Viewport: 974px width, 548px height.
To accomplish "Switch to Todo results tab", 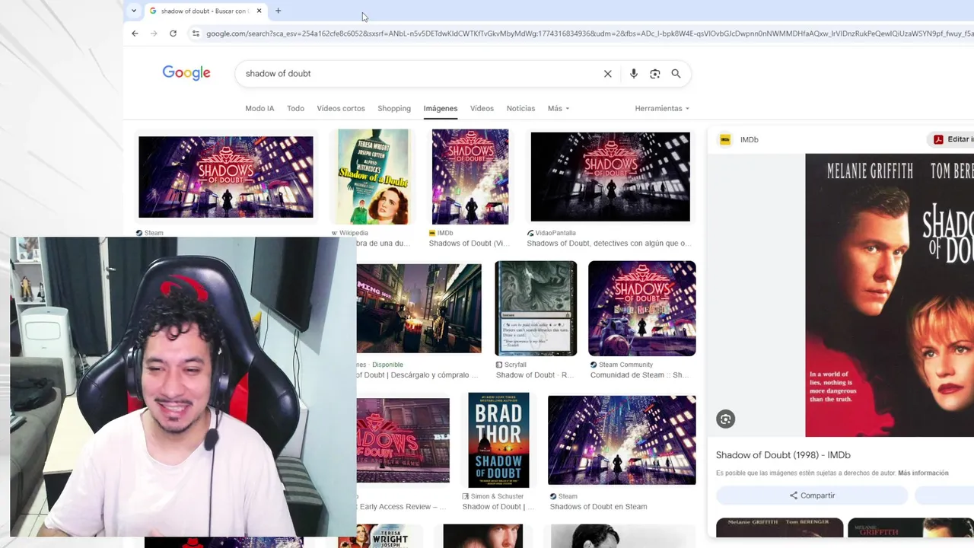I will 295,108.
